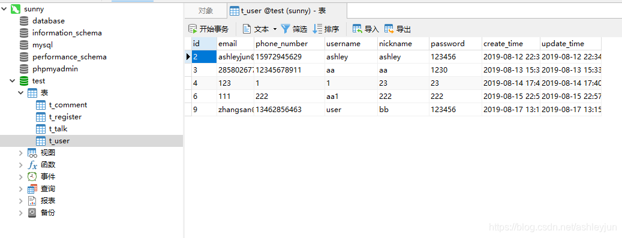Click the email cell 111
Image resolution: width=622 pixels, height=238 pixels.
[x=235, y=96]
